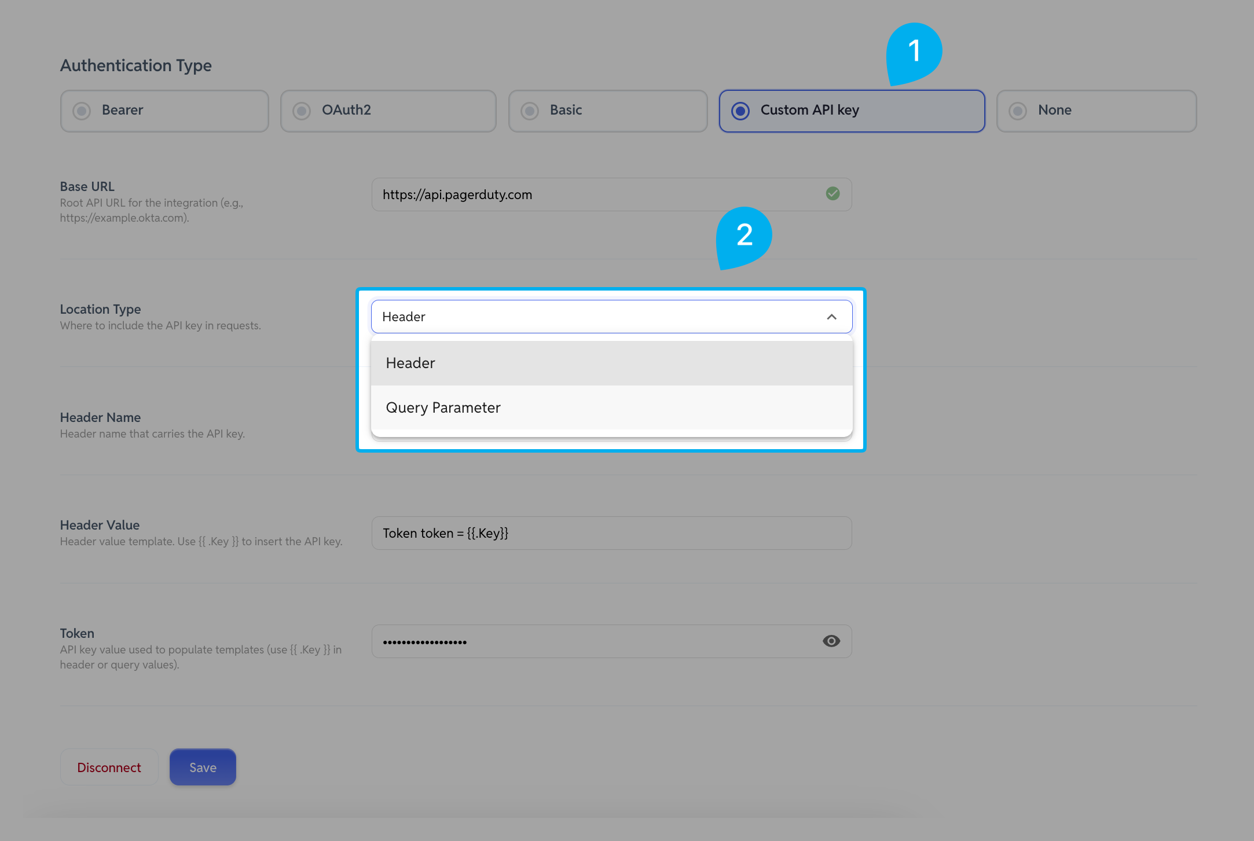
Task: Open the Location Type combo box showing Header
Action: point(611,317)
